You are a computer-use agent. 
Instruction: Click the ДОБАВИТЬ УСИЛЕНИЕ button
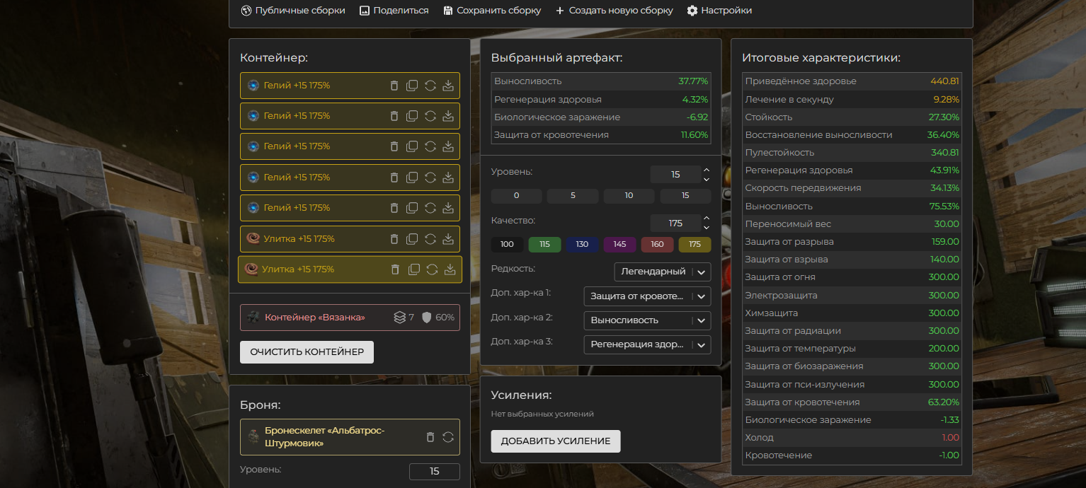coord(555,441)
